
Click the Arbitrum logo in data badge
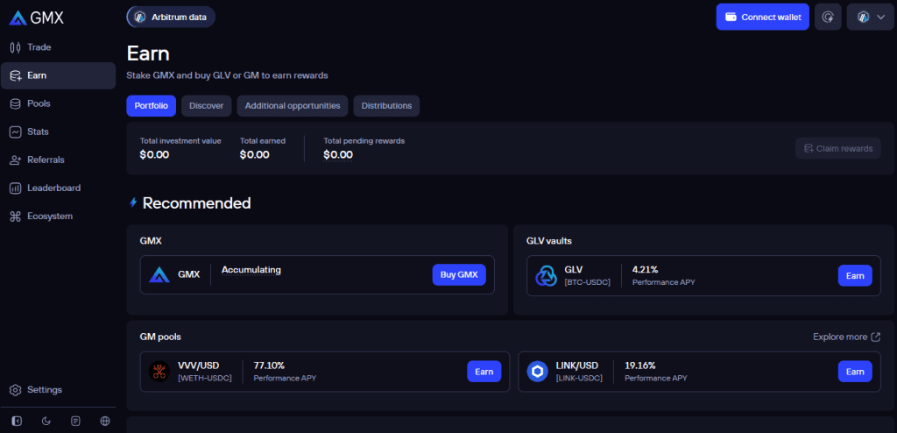(x=139, y=18)
